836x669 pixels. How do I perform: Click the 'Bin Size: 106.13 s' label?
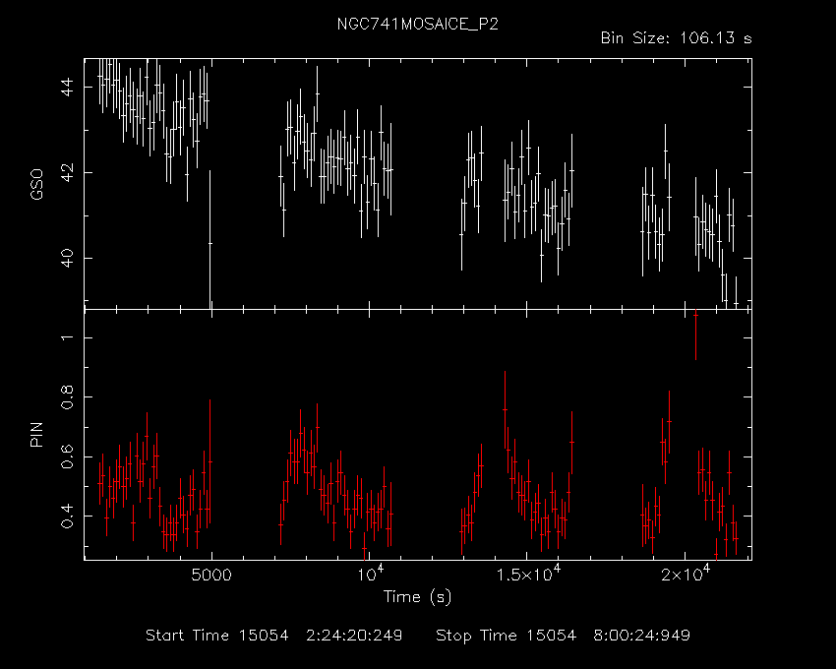[x=676, y=38]
